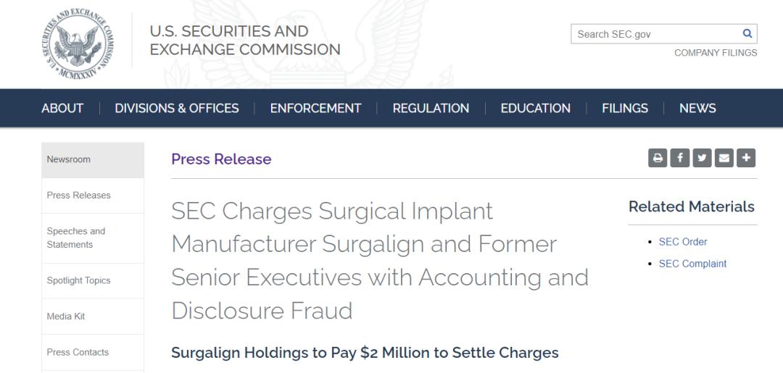Select Press Releases in the sidebar
This screenshot has height=373, width=783.
(x=79, y=196)
